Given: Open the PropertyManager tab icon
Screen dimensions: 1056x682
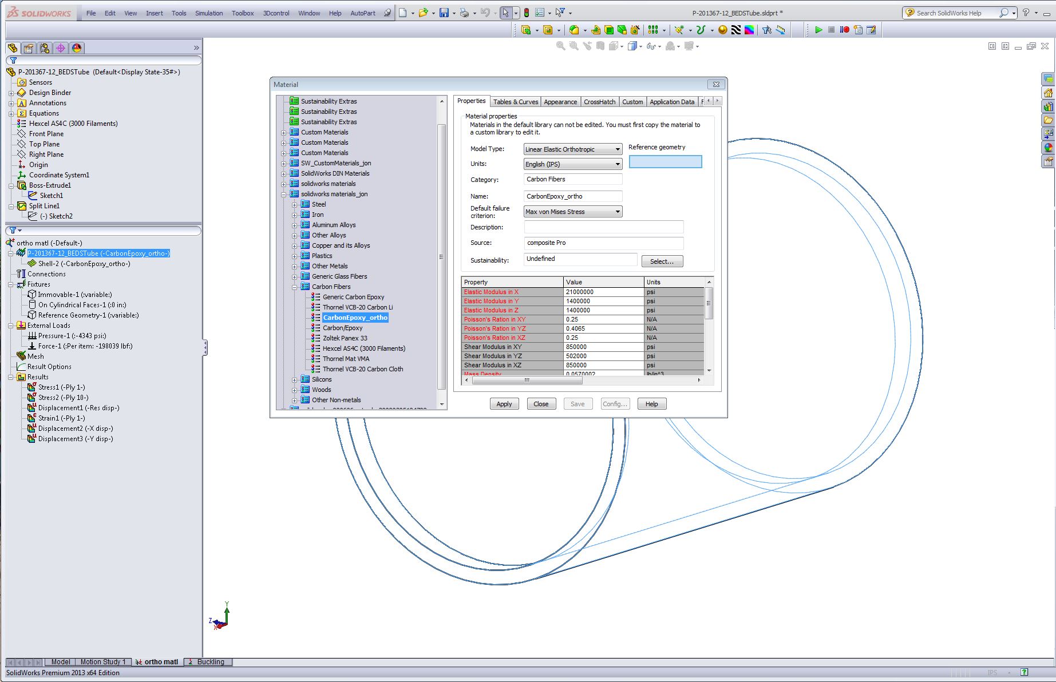Looking at the screenshot, I should [x=29, y=48].
